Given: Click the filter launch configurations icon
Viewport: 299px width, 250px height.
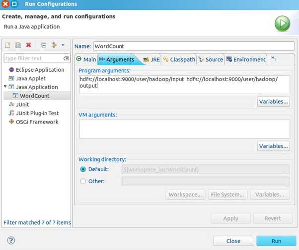Looking at the screenshot, I should (x=54, y=45).
